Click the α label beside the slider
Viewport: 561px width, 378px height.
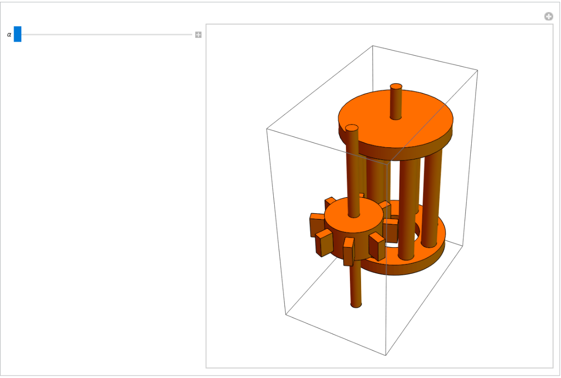[x=9, y=34]
